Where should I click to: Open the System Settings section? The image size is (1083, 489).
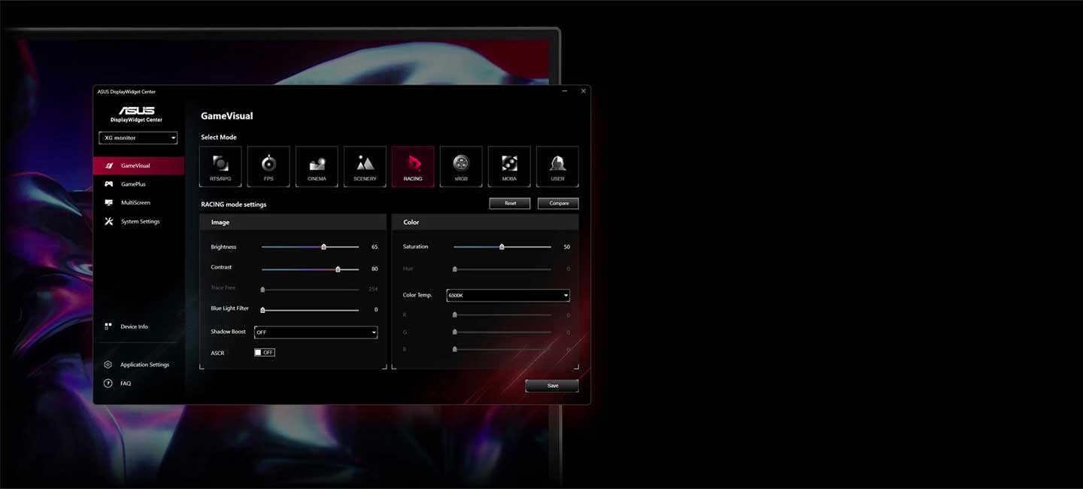point(140,220)
